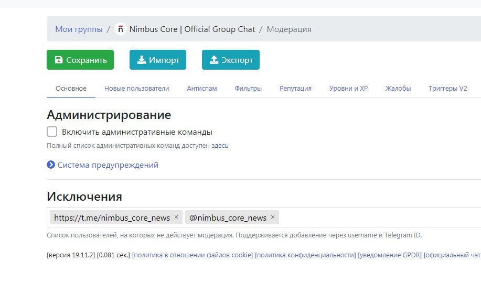Screen dimensions: 481x294
Task: Switch to the Новые пользователи tab
Action: 136,89
